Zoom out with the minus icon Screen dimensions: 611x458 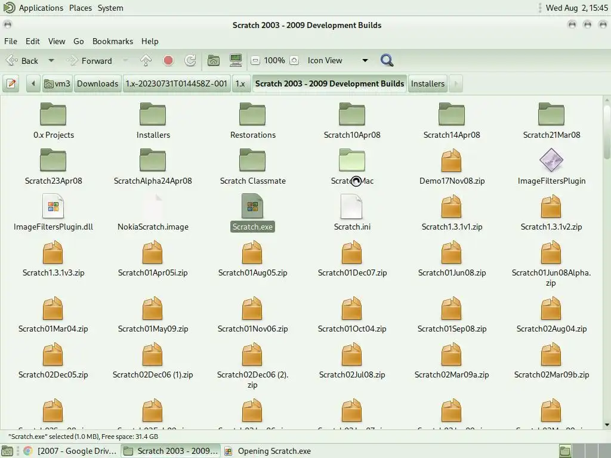(x=255, y=60)
